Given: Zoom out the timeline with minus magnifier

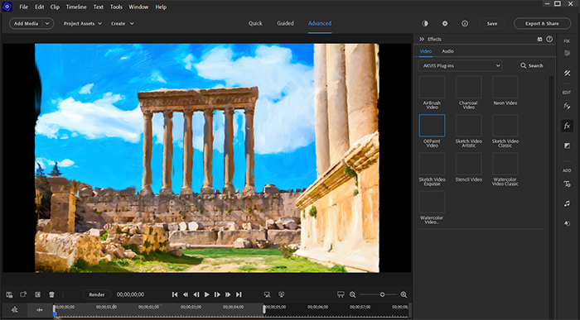Looking at the screenshot, I should tap(352, 294).
